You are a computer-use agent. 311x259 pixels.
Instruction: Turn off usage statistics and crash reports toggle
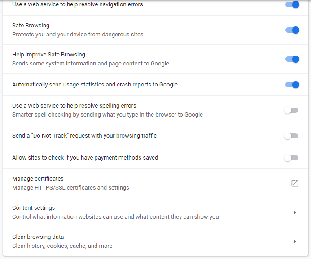(292, 85)
